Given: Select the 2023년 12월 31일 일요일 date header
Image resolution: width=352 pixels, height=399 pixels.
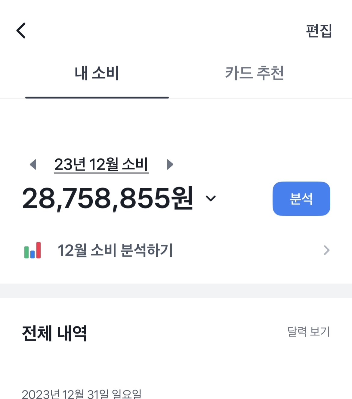Looking at the screenshot, I should pyautogui.click(x=82, y=394).
